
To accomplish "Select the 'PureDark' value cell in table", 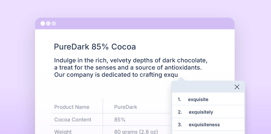I will coord(126,107).
